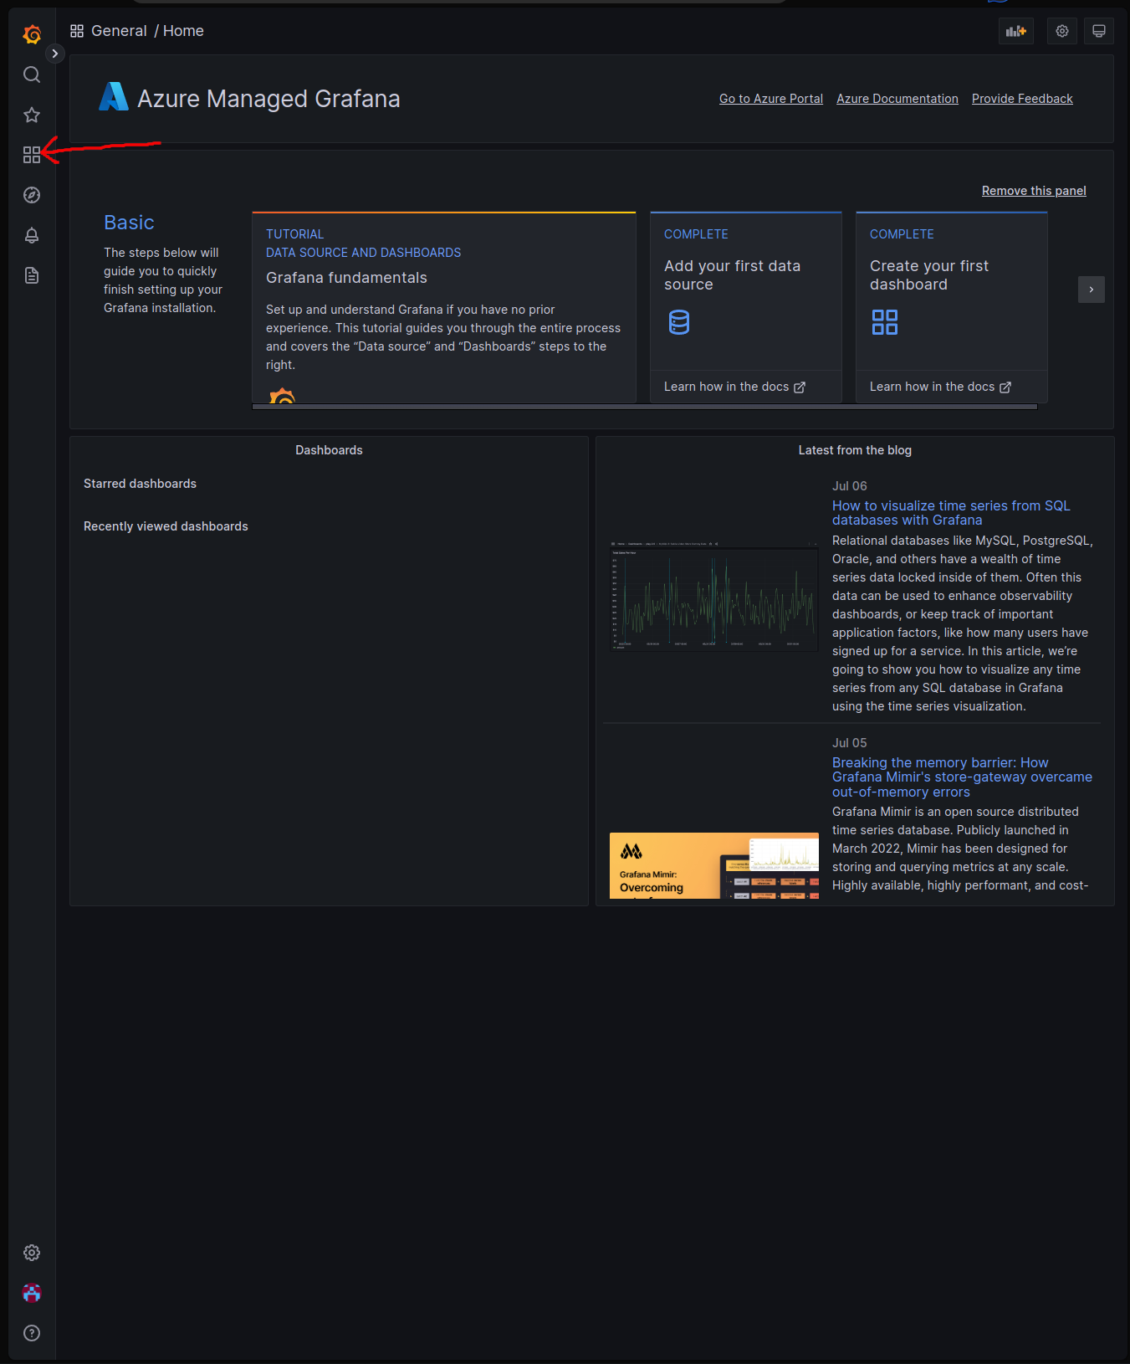Open the Explore compass icon
The height and width of the screenshot is (1364, 1130).
click(x=32, y=195)
